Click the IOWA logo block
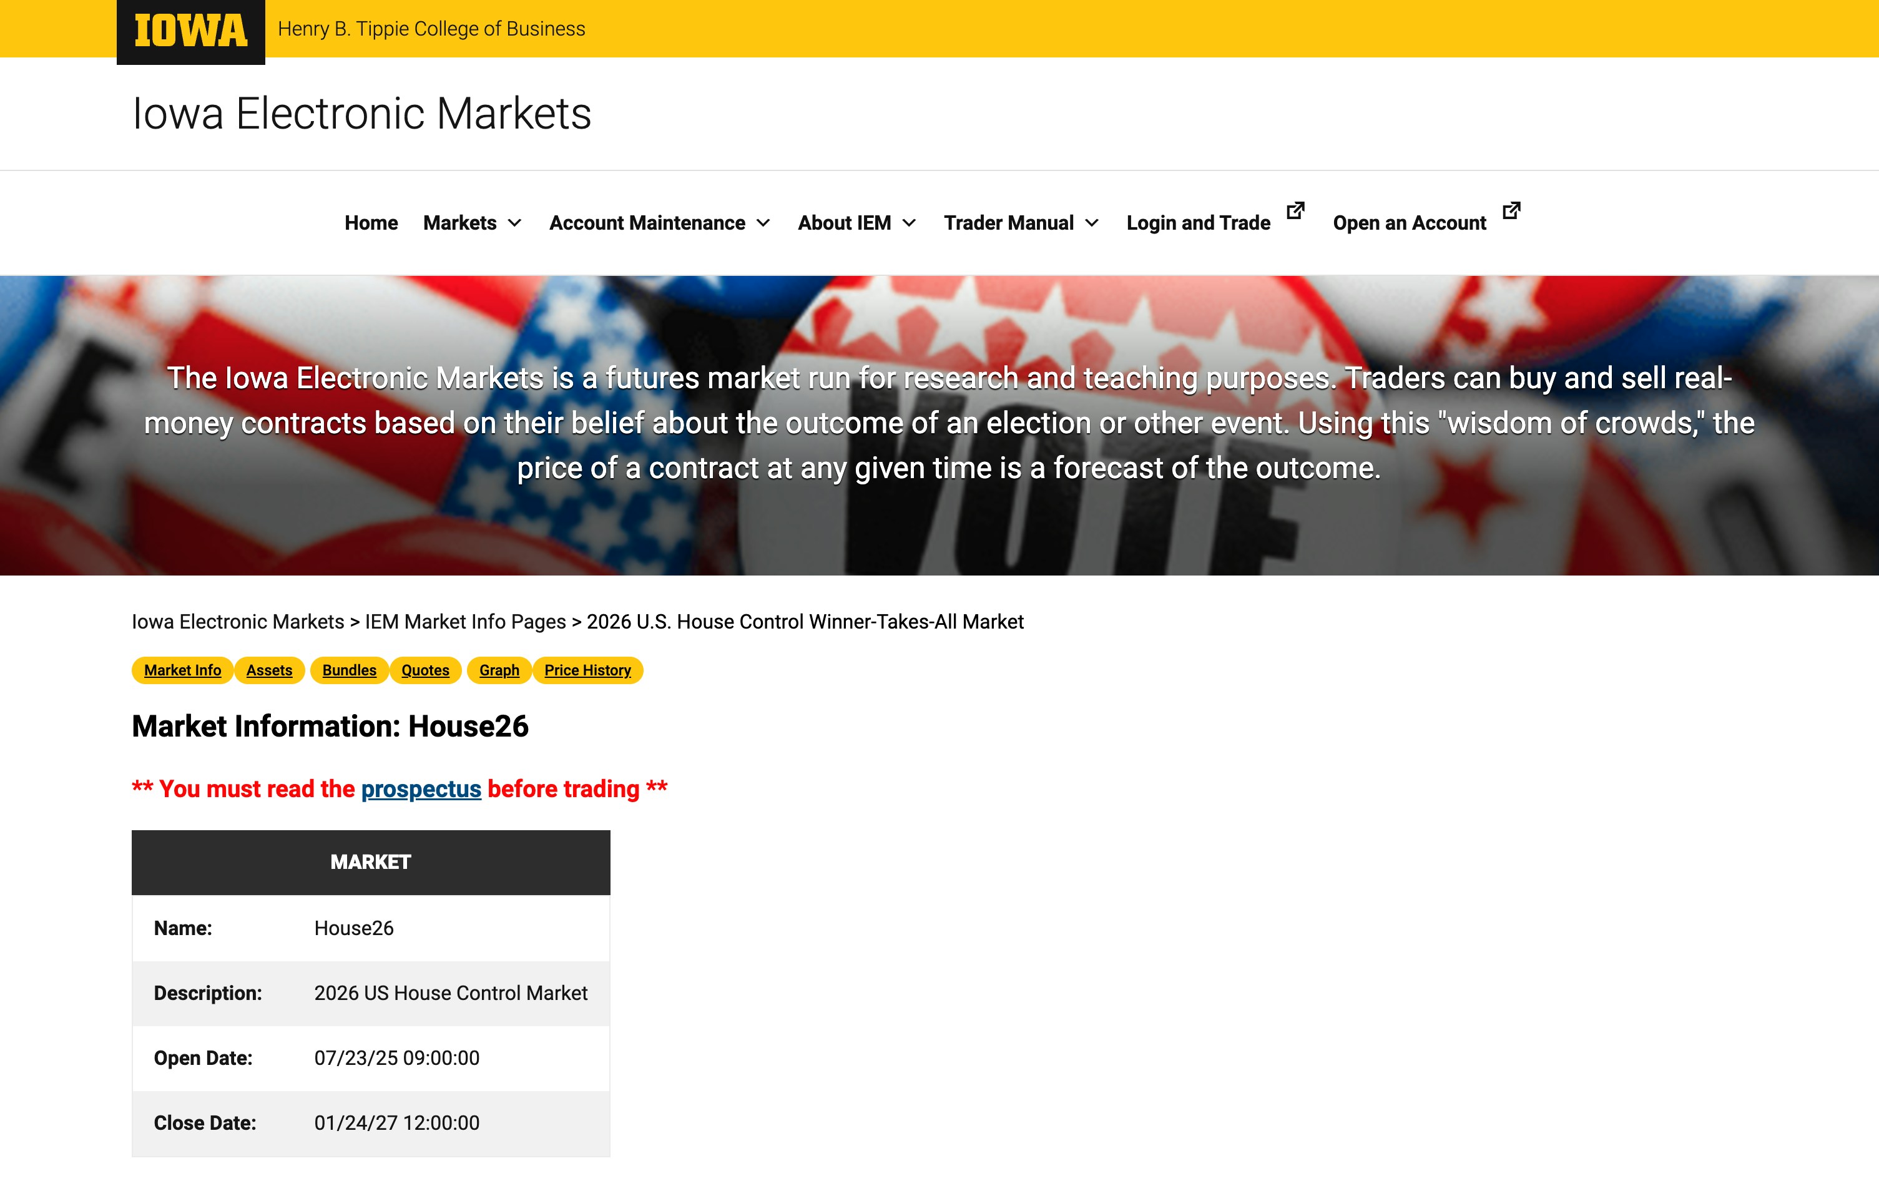This screenshot has height=1191, width=1879. 190,31
